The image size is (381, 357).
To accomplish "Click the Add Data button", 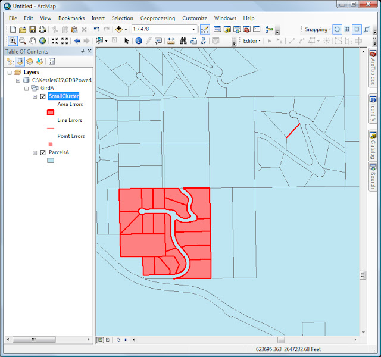I will pyautogui.click(x=120, y=29).
